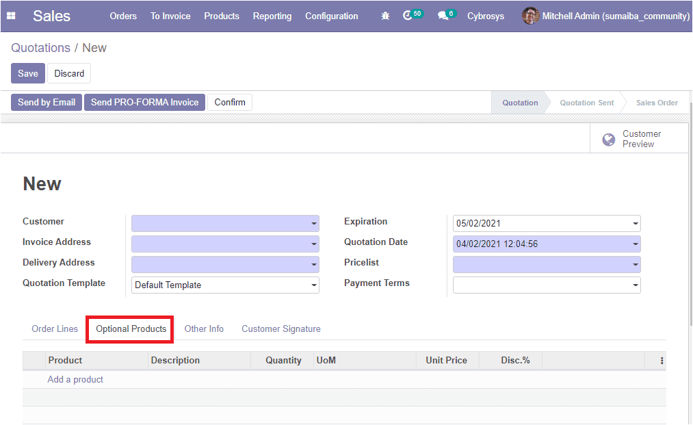Click the Save button
The width and height of the screenshot is (693, 425).
pyautogui.click(x=28, y=73)
